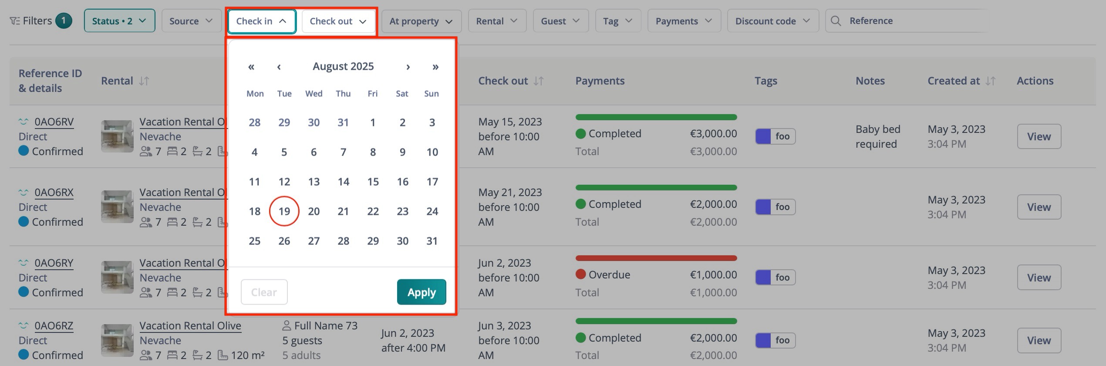Click the August 2025 month title
The height and width of the screenshot is (366, 1106).
(x=343, y=66)
